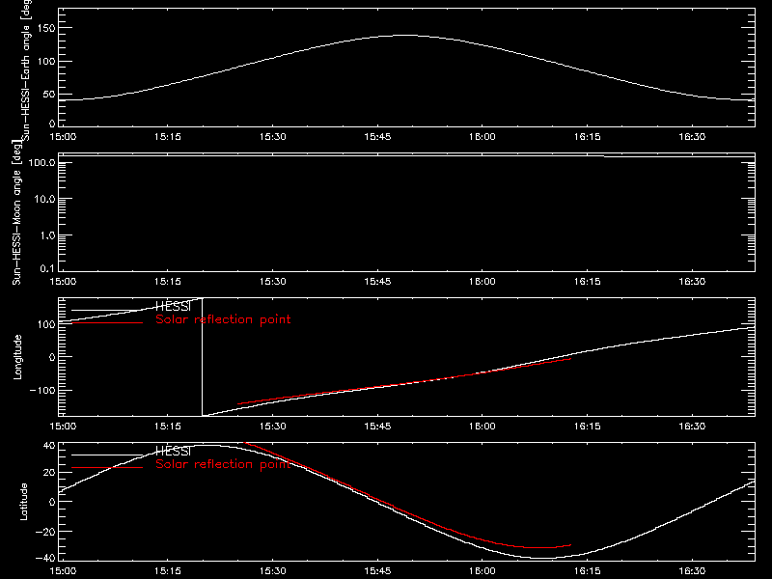Image resolution: width=772 pixels, height=579 pixels.
Task: Click '15:15' label under Latitude plot
Action: [x=168, y=571]
